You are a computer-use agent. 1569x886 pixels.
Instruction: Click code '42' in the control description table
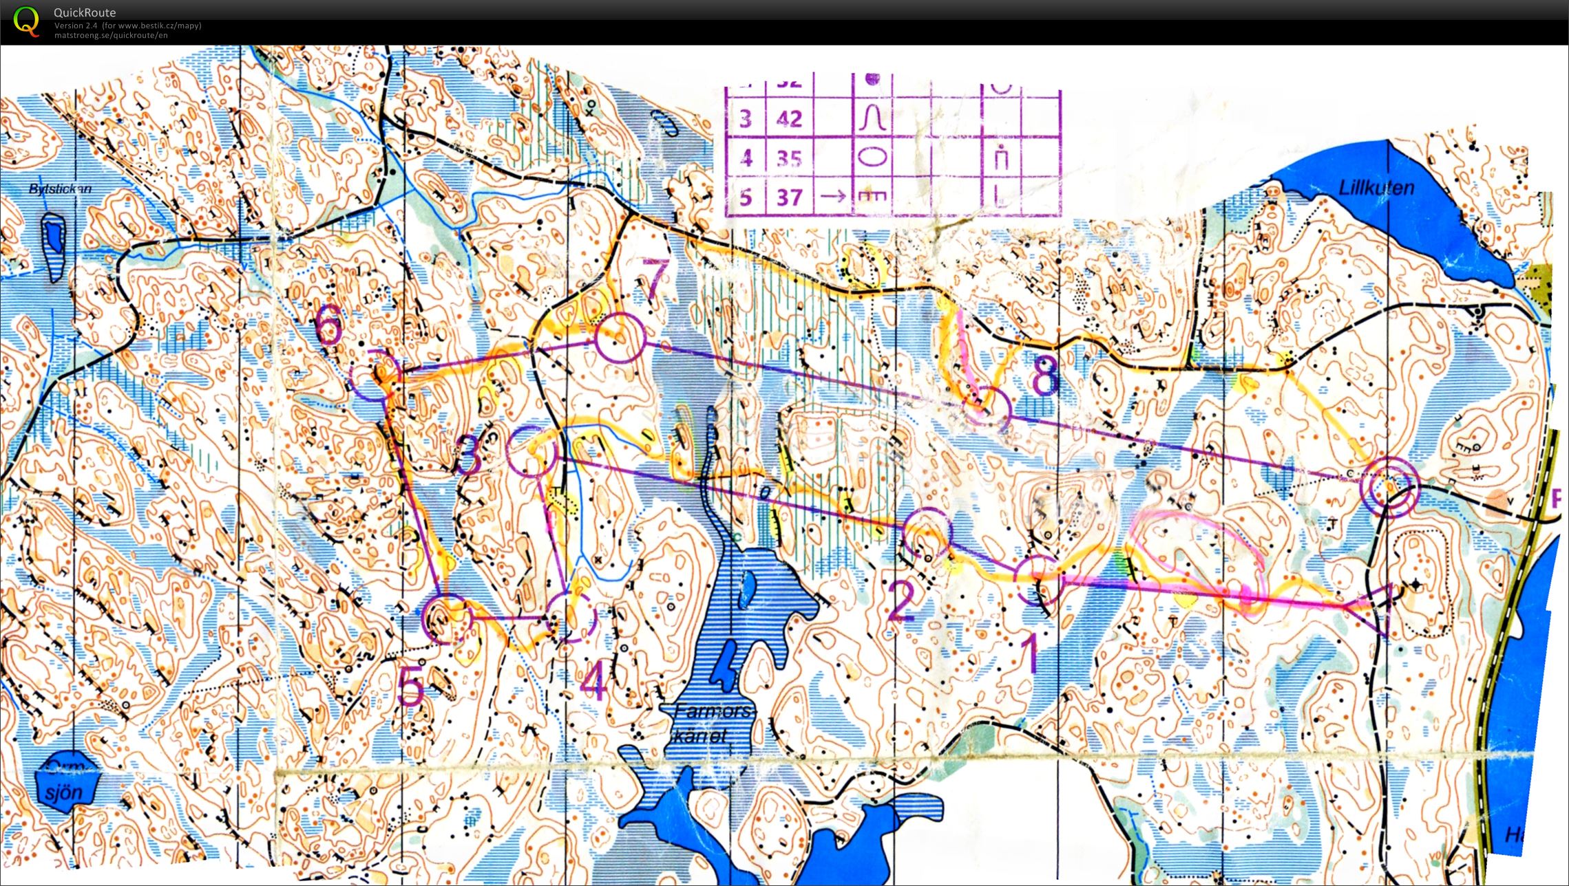coord(790,119)
